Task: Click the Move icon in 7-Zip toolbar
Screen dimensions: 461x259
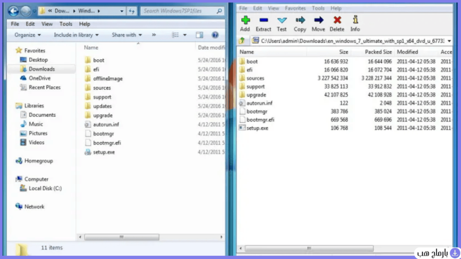Action: (x=318, y=20)
